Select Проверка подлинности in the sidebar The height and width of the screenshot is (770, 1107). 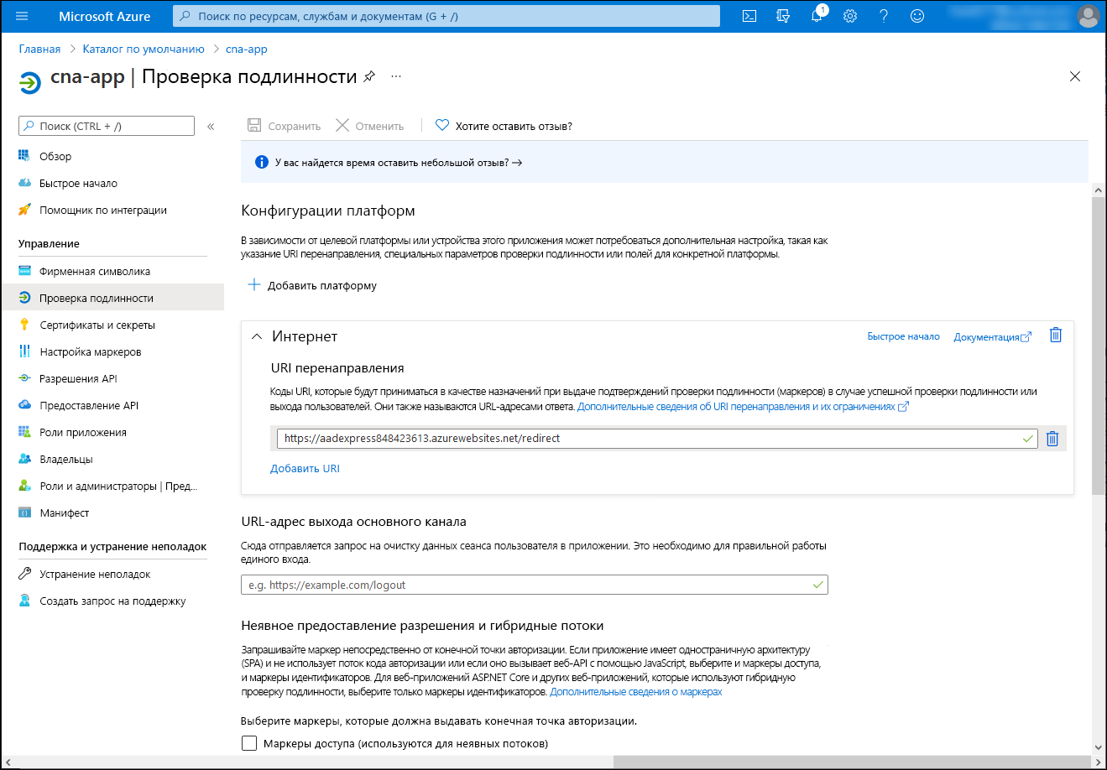click(x=112, y=298)
